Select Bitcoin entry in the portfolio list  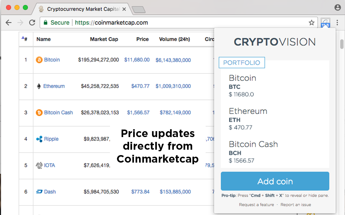pos(275,85)
